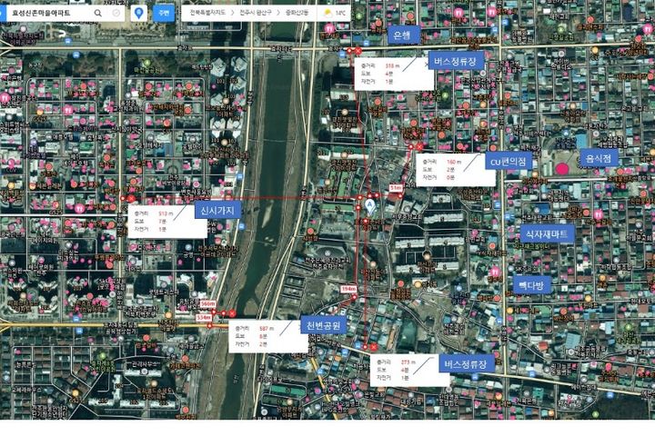The width and height of the screenshot is (655, 436).
Task: Open the 14°C weather widget
Action: point(335,14)
